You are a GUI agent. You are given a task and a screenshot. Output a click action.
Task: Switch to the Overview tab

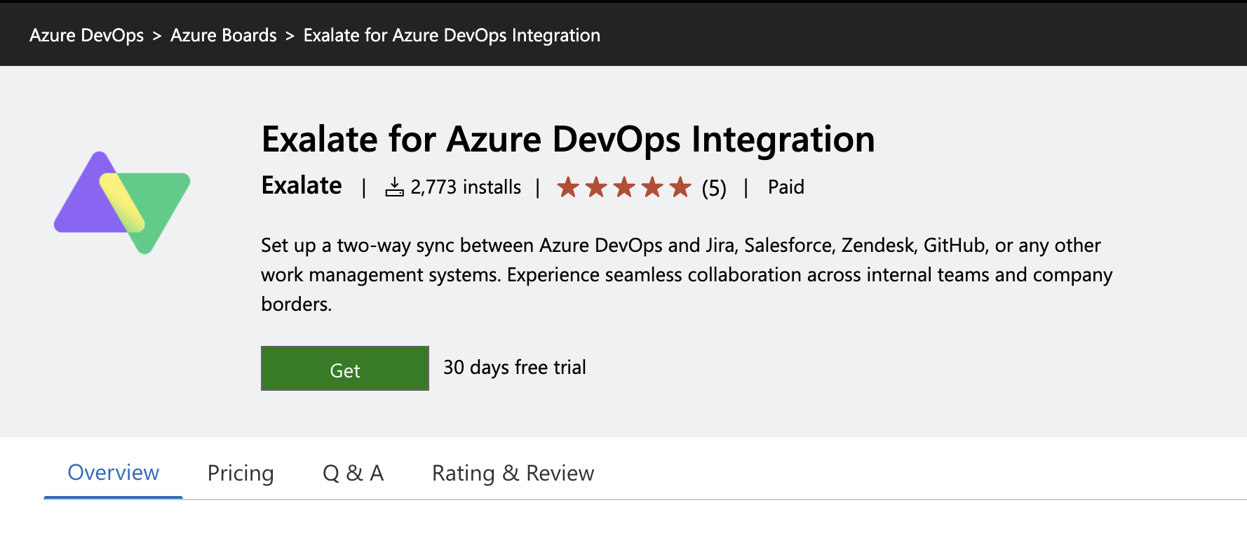point(113,473)
